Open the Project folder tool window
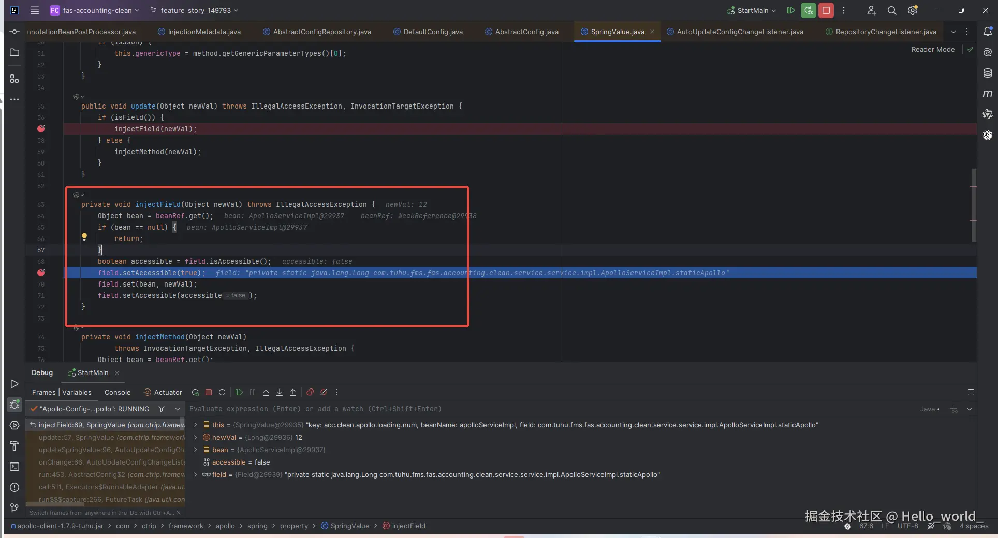Viewport: 998px width, 538px height. pos(14,52)
